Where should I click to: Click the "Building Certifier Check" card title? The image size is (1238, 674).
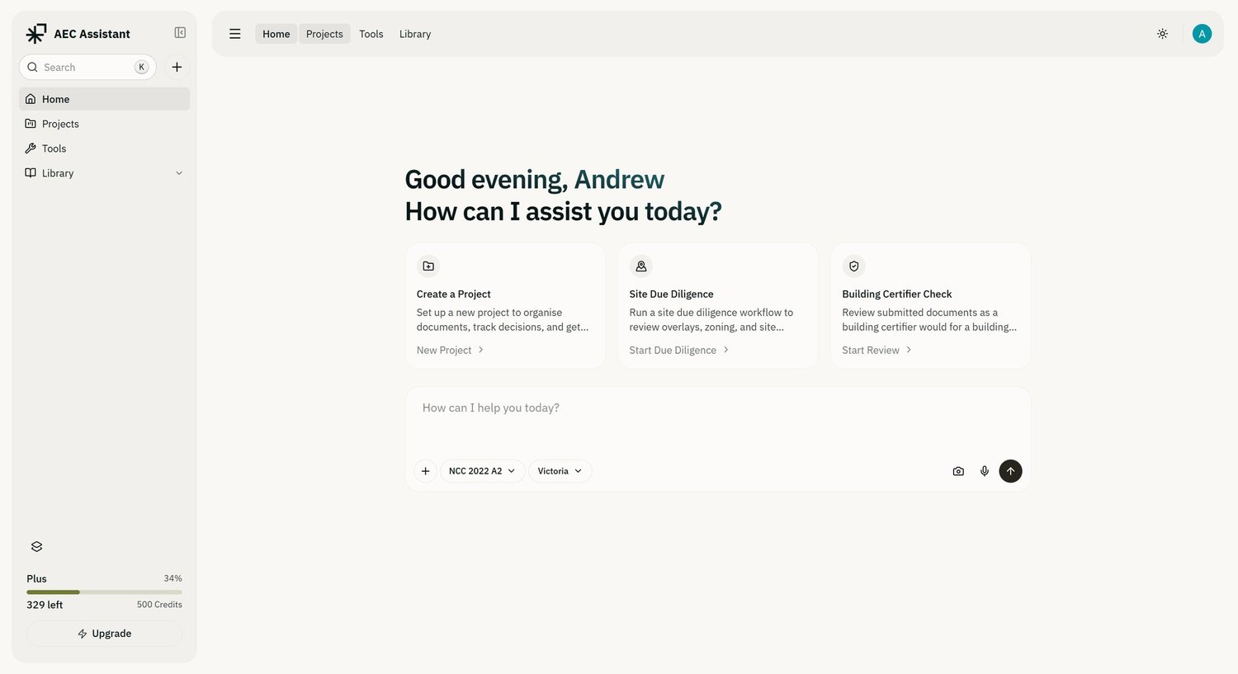point(897,294)
